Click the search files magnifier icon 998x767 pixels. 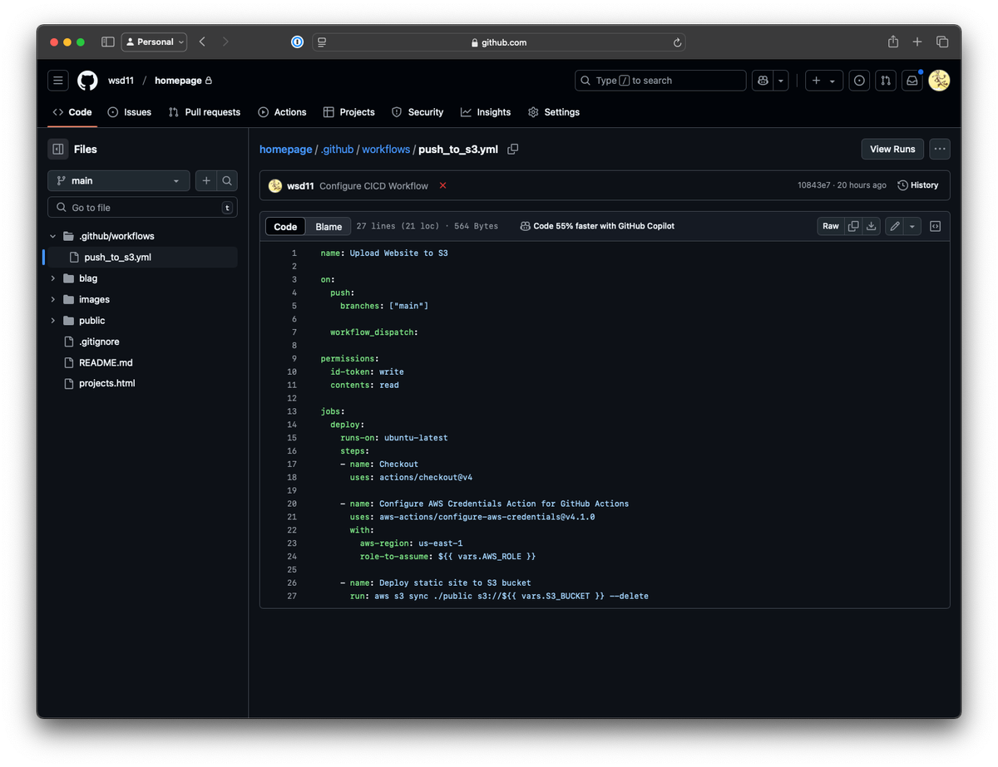tap(226, 180)
